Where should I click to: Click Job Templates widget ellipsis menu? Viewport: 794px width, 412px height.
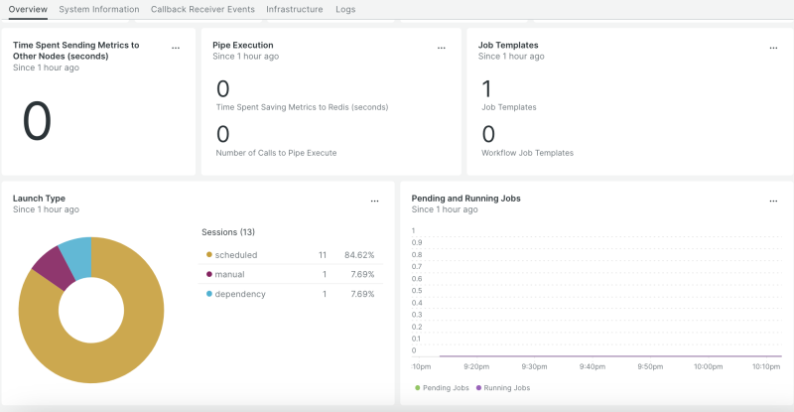click(773, 47)
